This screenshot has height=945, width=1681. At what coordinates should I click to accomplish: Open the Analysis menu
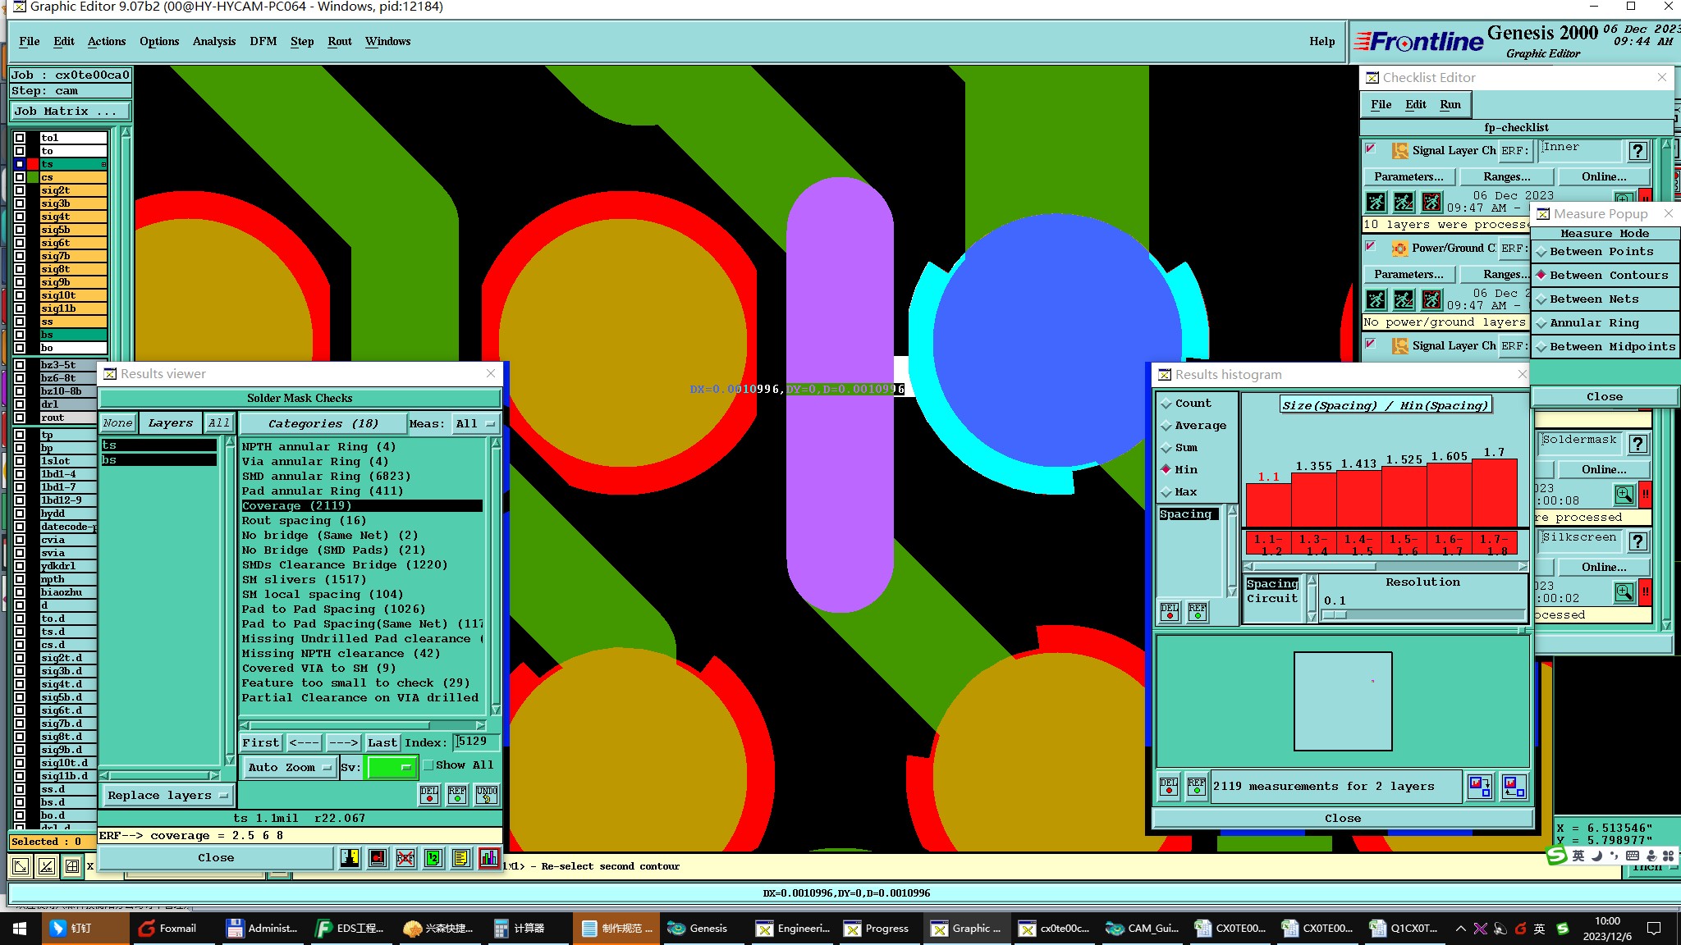click(213, 41)
